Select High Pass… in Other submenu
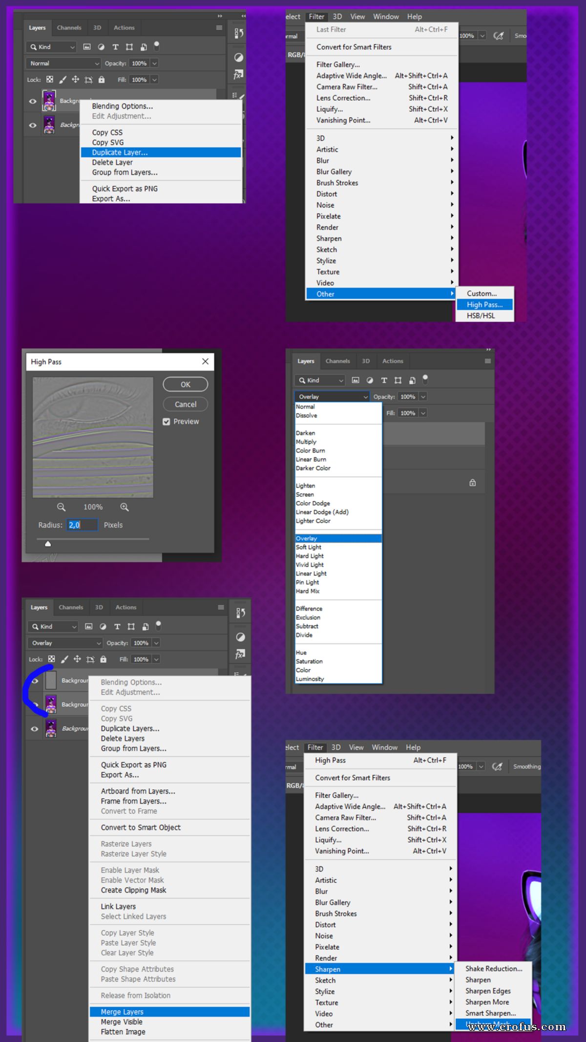This screenshot has height=1042, width=586. [x=484, y=304]
